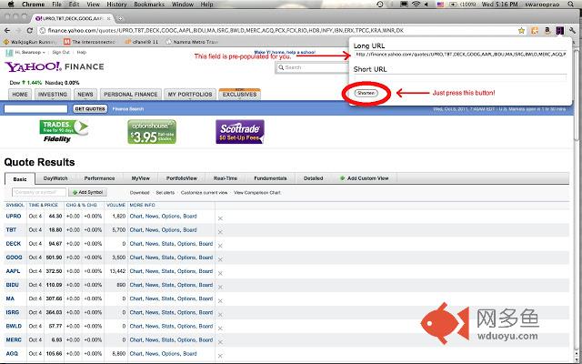Click the Customize current view link

click(x=204, y=193)
